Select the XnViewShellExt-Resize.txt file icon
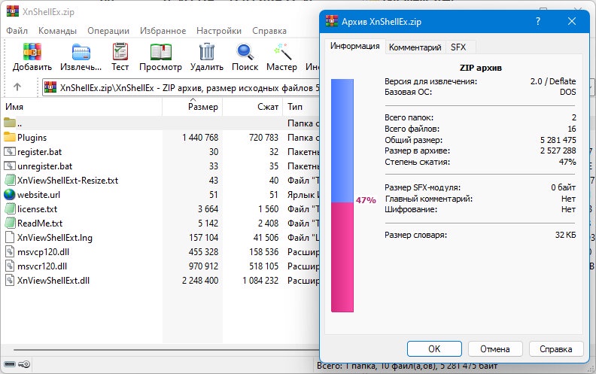The image size is (596, 374). pos(10,180)
